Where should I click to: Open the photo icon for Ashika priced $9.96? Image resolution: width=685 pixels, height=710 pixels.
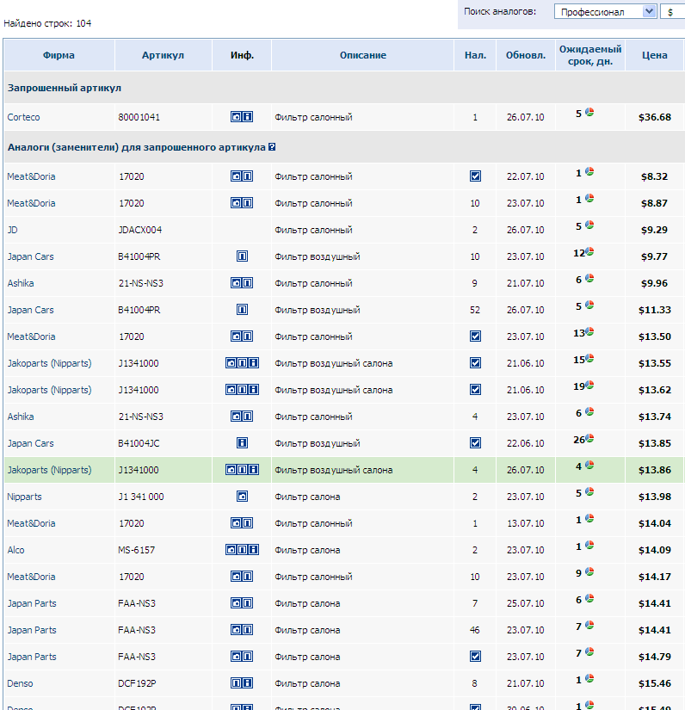tap(237, 283)
